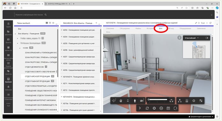Open the more (three dots) sidebar item
Screen dimensions: 222x121
[8, 104]
